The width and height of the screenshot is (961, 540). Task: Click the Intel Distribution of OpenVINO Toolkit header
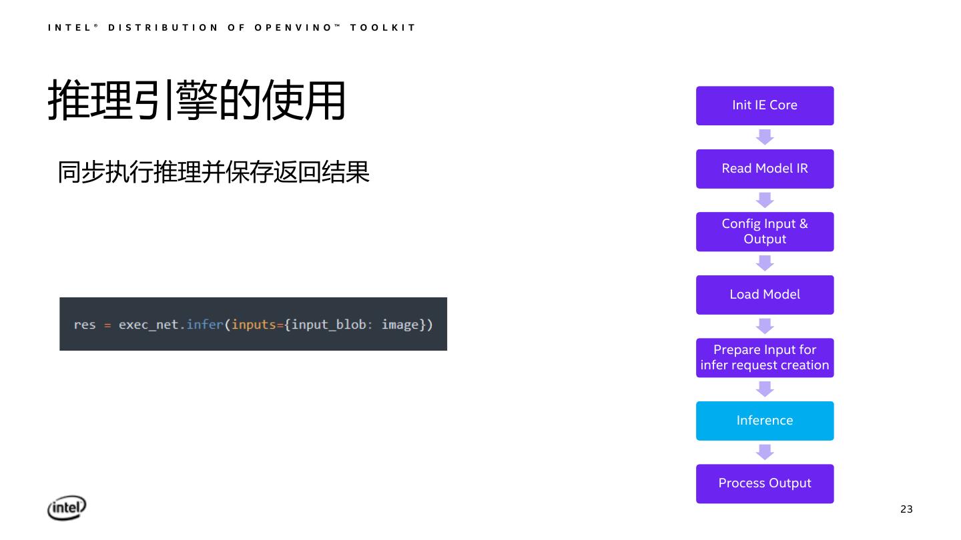coord(232,27)
